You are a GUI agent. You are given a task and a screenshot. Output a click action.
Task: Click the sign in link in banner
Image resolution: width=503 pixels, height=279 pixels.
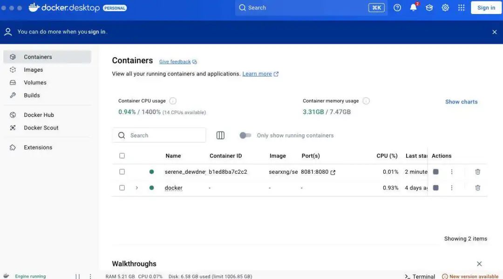(x=96, y=32)
